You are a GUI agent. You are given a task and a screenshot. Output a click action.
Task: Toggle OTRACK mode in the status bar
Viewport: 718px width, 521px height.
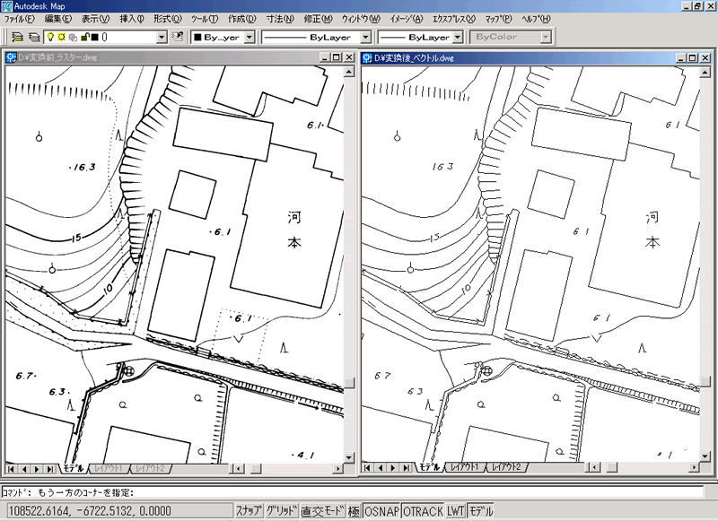(x=422, y=511)
